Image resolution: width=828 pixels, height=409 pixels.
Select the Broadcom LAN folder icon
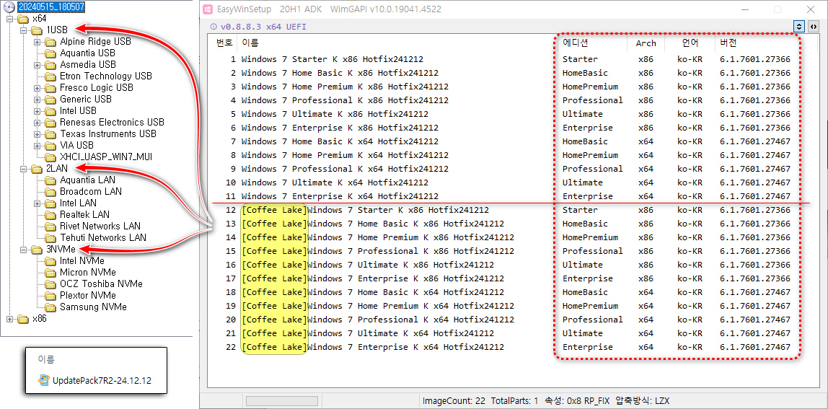(x=50, y=192)
